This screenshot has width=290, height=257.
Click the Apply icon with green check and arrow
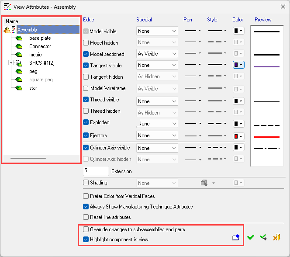pyautogui.click(x=263, y=237)
